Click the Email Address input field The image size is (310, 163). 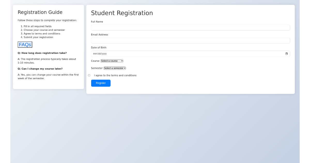tap(190, 40)
